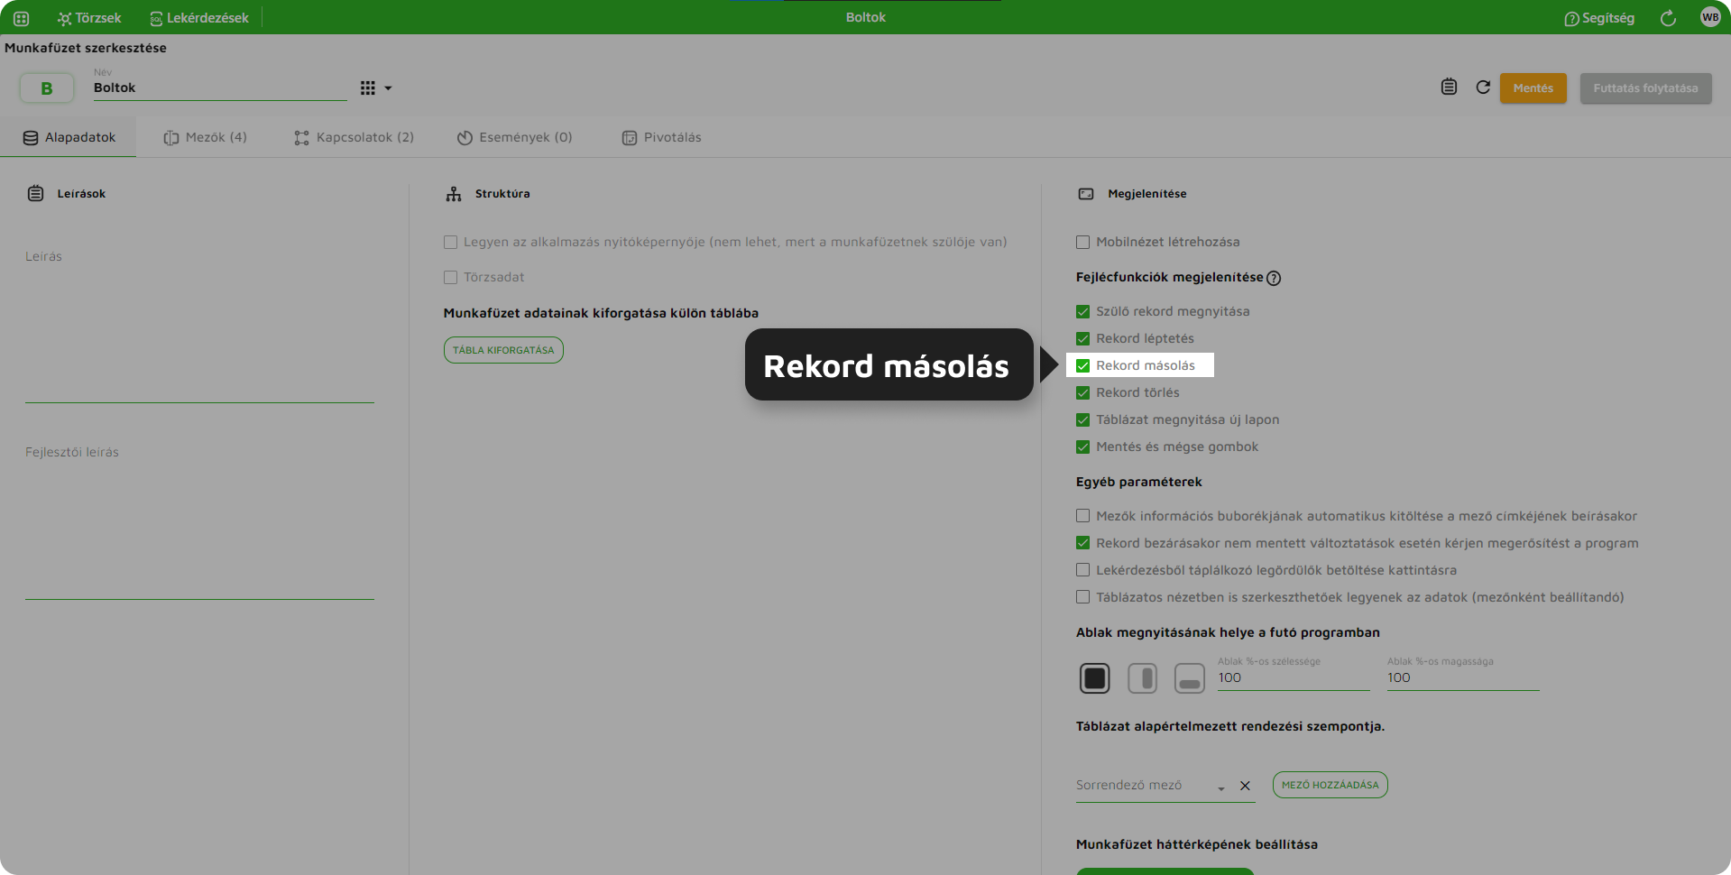
Task: Click the help icon next to Fejlécfunkciók megjelenítése
Action: (1274, 278)
